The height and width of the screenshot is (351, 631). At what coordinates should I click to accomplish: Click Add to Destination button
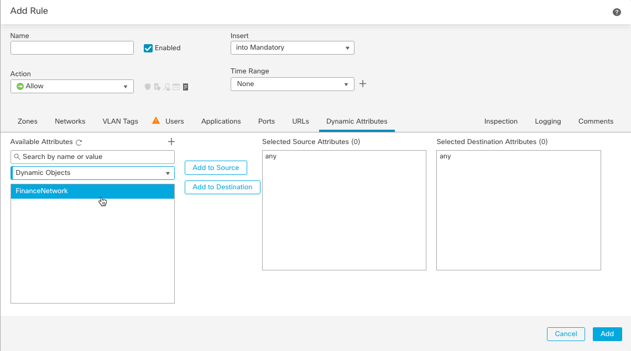click(x=222, y=187)
